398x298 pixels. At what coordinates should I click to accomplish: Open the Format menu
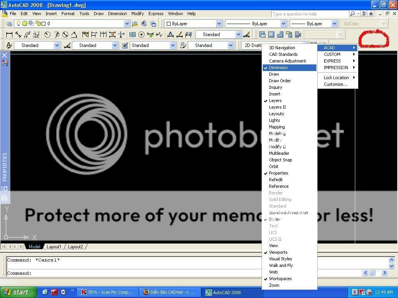pyautogui.click(x=68, y=14)
